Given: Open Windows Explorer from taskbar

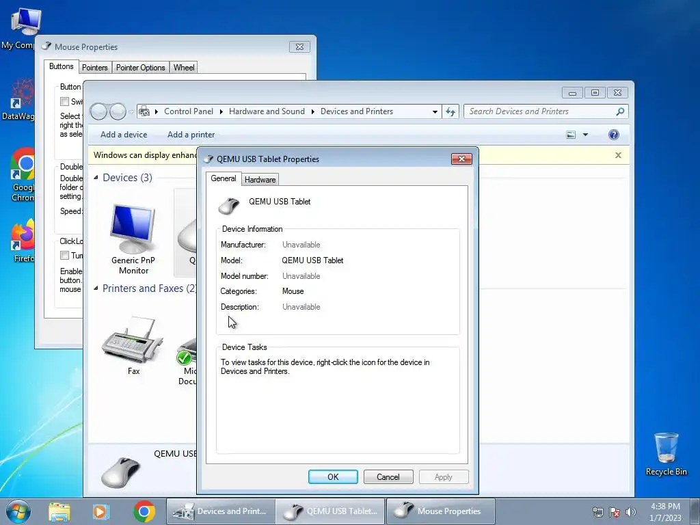Looking at the screenshot, I should pos(59,511).
